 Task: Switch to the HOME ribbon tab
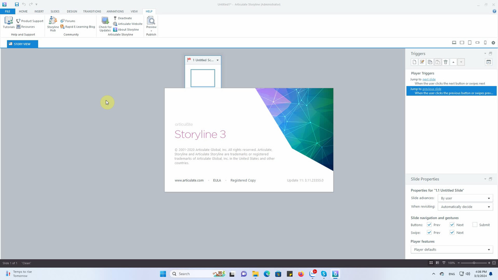pyautogui.click(x=23, y=11)
